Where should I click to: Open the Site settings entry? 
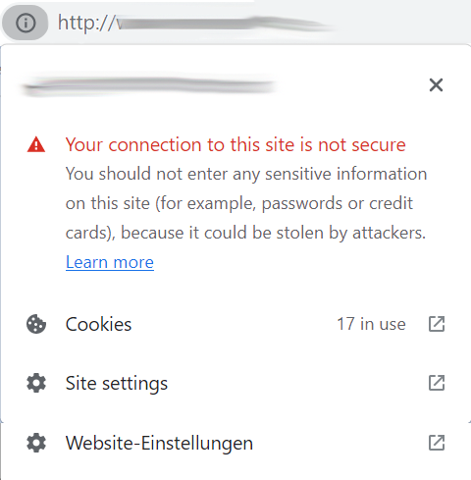coord(235,383)
